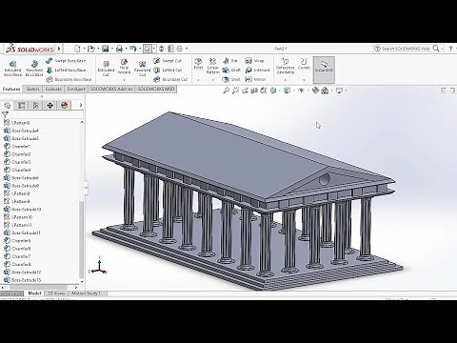Pick the Lofted Cut command
Screen dimensions: 457x343
(x=168, y=70)
